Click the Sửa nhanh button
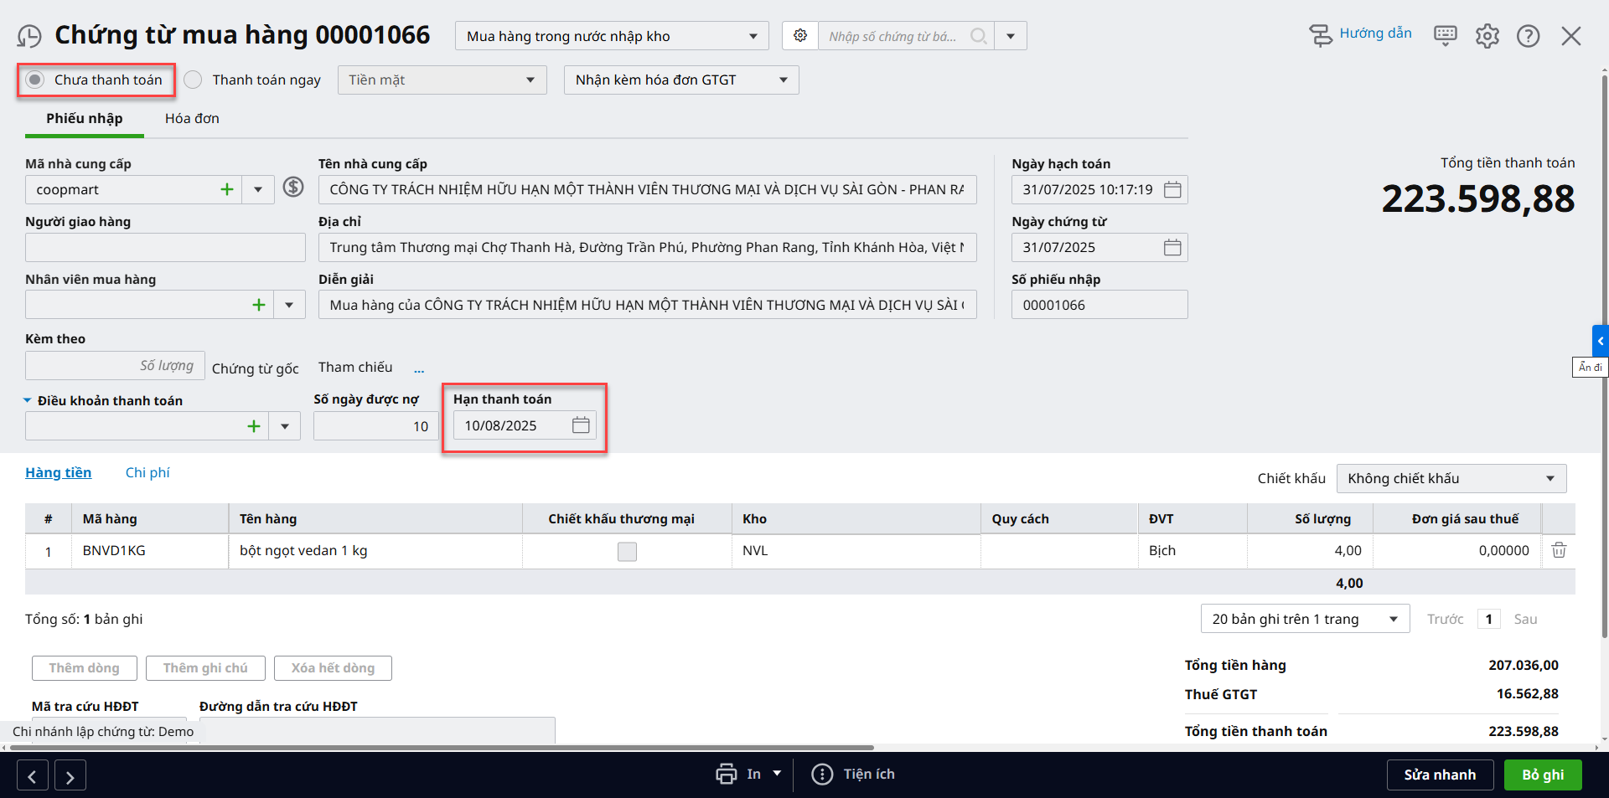The width and height of the screenshot is (1609, 798). coord(1440,775)
